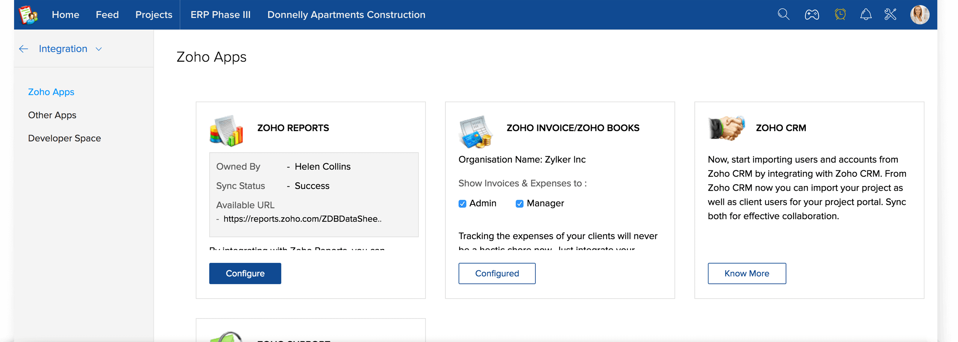The image size is (958, 342).
Task: Click the Zoho Projects logo
Action: click(x=28, y=15)
